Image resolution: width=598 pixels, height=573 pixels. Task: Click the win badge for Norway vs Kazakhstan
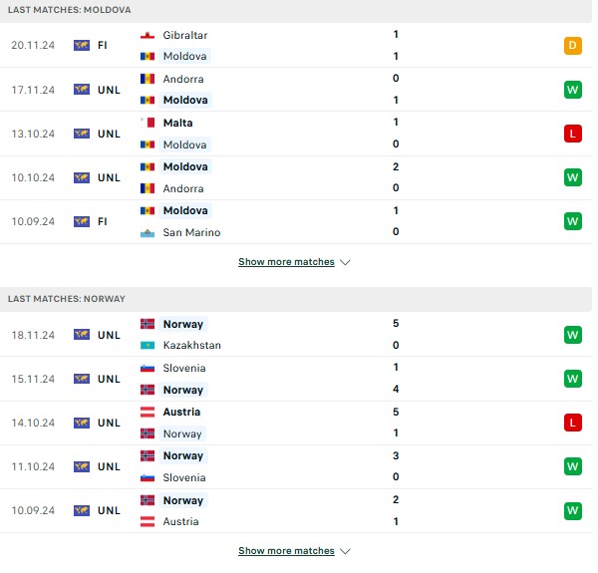click(x=572, y=335)
